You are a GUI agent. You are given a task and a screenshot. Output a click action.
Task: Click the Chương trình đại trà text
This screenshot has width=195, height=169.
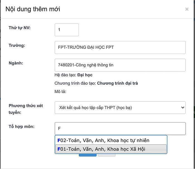tap(117, 83)
